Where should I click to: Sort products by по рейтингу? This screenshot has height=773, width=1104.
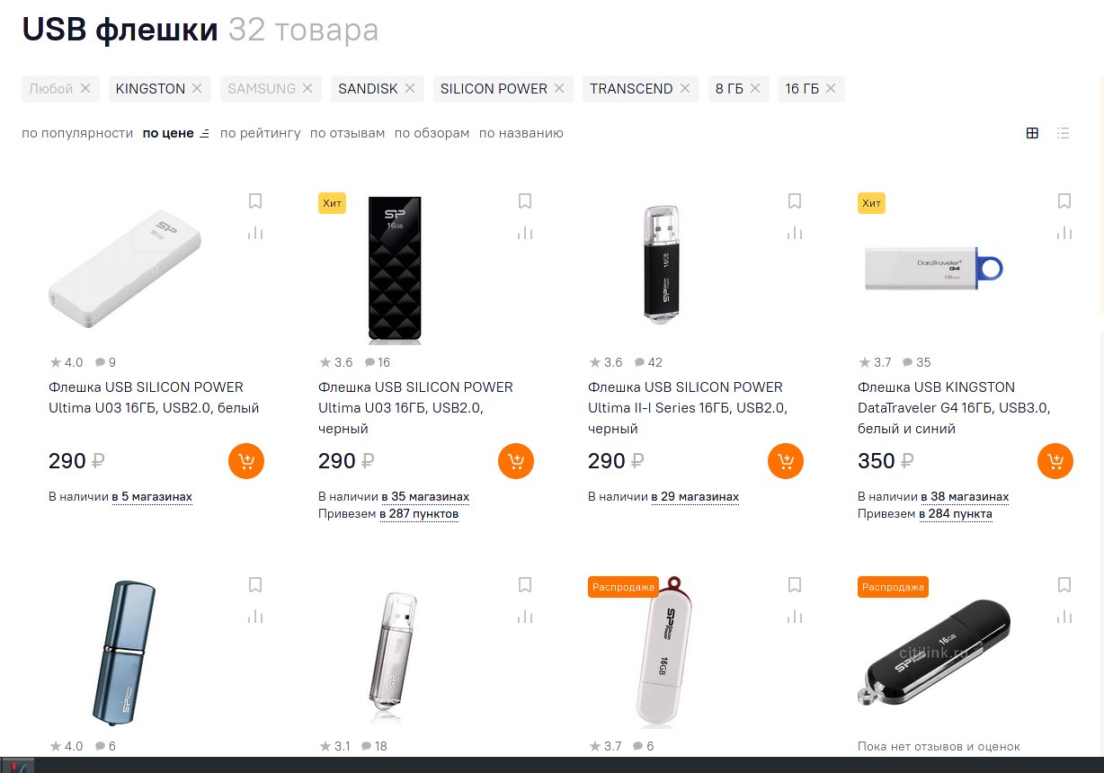(x=261, y=133)
